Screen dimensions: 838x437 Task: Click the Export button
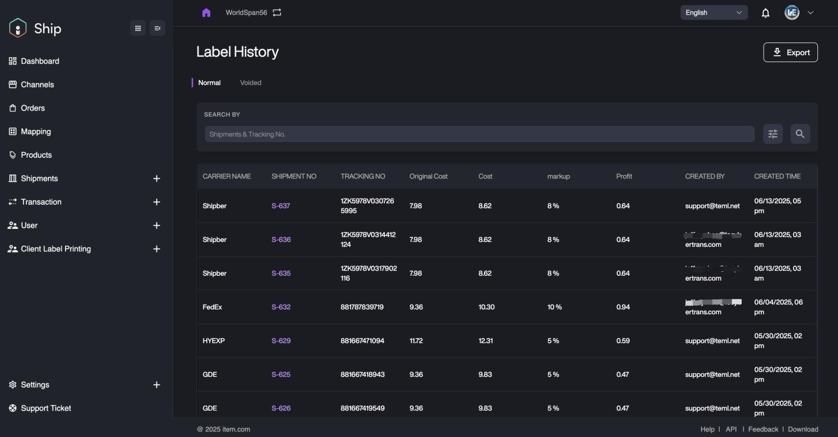tap(790, 52)
